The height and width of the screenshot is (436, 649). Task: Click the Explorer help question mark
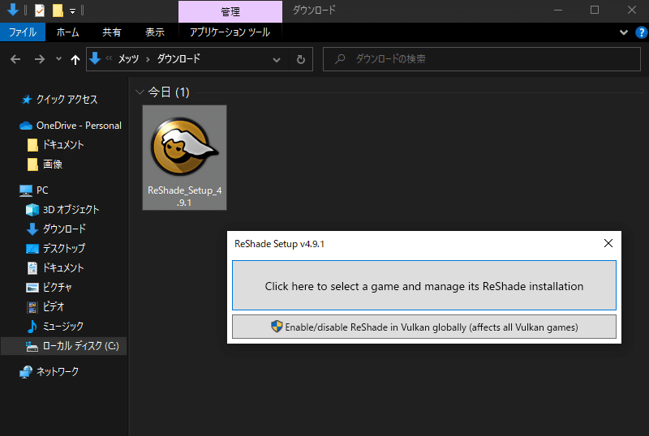641,32
